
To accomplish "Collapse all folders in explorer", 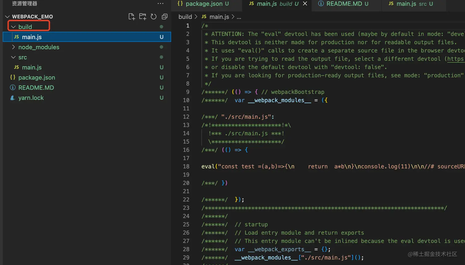I will click(x=165, y=17).
